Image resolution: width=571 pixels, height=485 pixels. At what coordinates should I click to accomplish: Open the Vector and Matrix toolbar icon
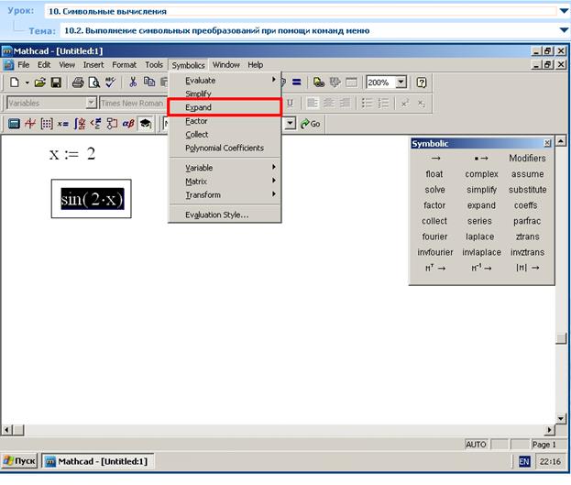click(47, 124)
